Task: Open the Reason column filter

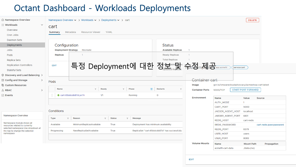Action: pos(105,118)
